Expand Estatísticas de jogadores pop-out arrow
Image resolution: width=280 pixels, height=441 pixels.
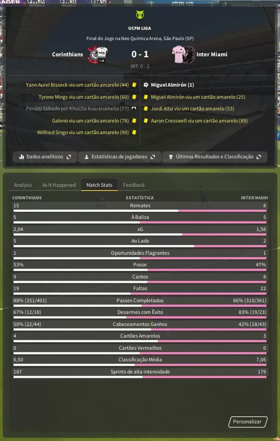[153, 157]
